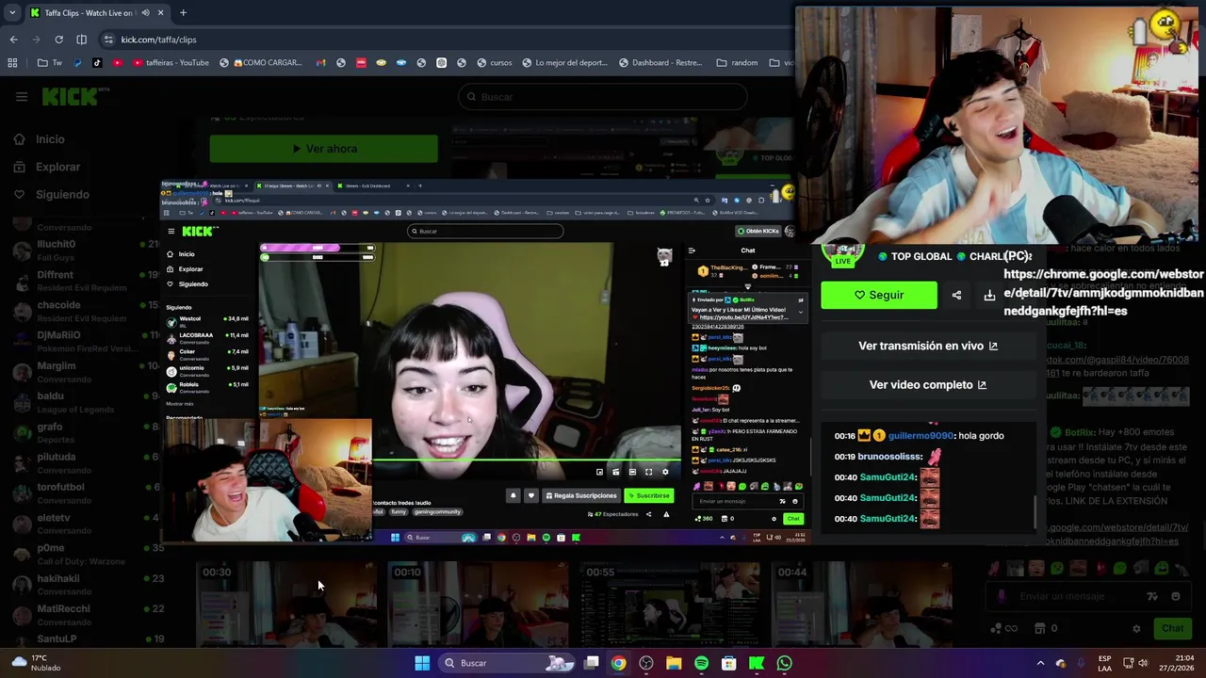Open the Gmail bookmark icon
The image size is (1206, 678).
click(321, 63)
